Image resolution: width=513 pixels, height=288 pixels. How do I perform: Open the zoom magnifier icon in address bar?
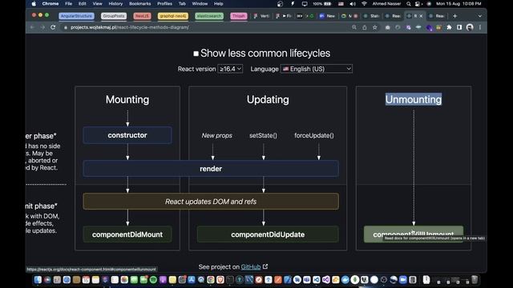(x=354, y=27)
